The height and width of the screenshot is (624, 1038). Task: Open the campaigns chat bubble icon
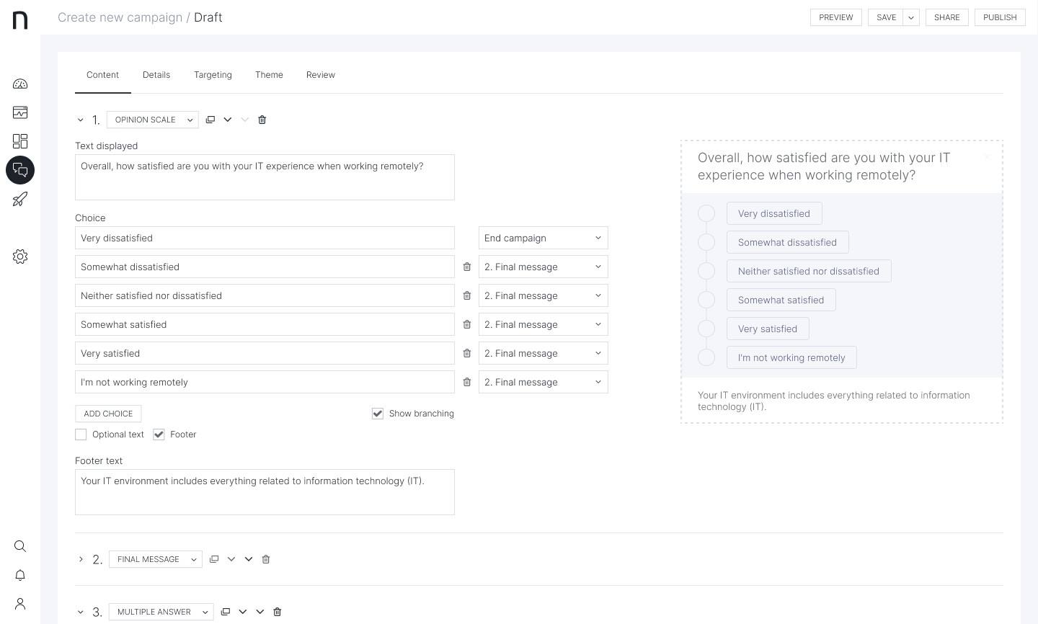(20, 170)
